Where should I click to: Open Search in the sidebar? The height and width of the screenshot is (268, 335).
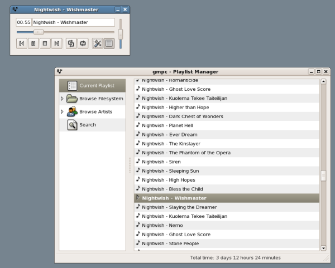pos(87,125)
